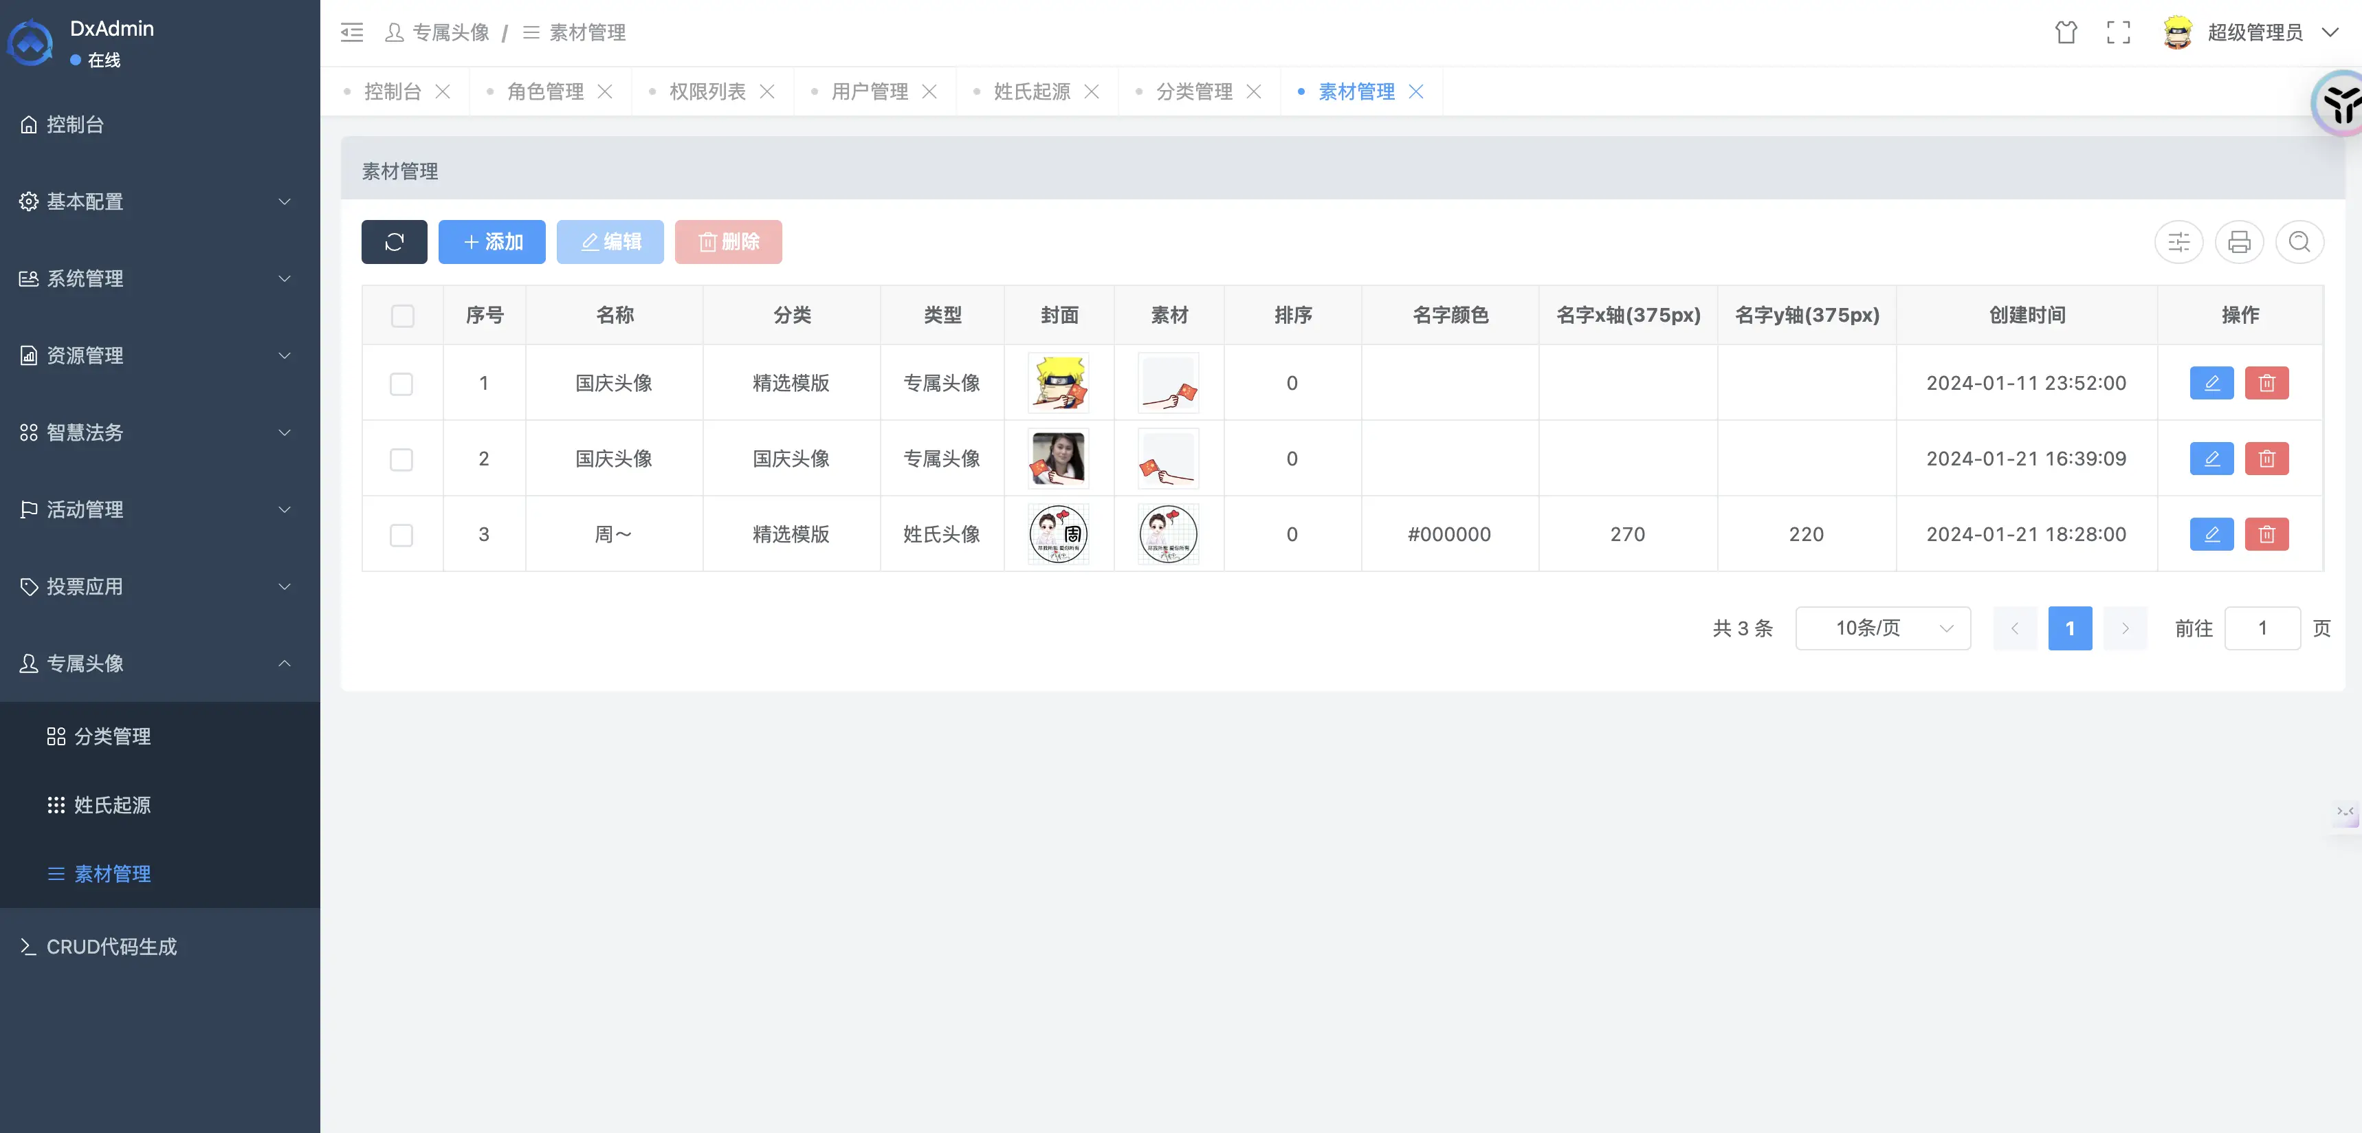Click the 删除 button
Viewport: 2362px width, 1133px height.
pyautogui.click(x=728, y=242)
